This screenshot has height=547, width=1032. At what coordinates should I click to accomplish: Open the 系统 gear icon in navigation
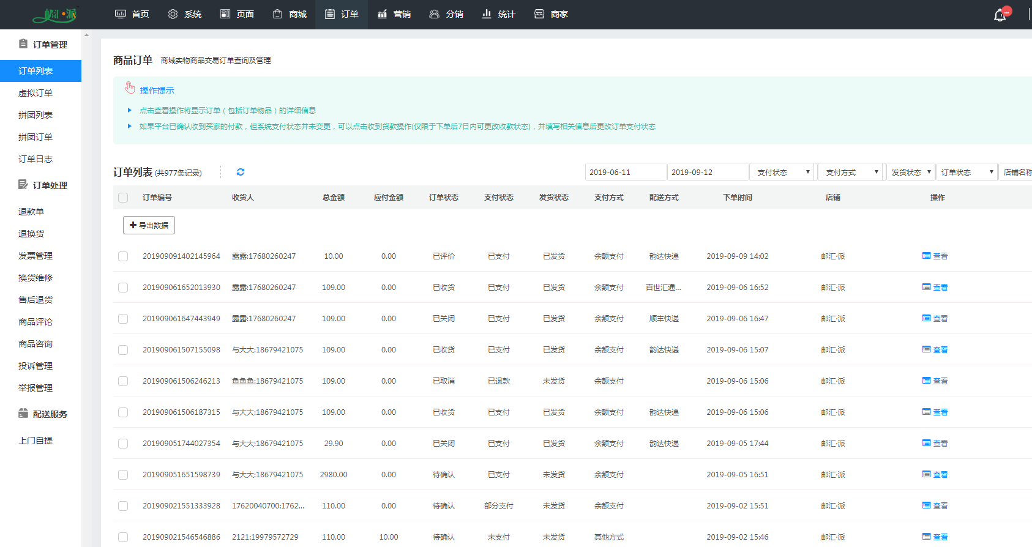173,14
